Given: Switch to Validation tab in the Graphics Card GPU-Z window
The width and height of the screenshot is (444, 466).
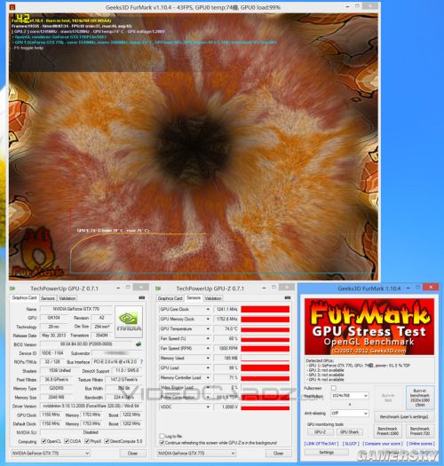Looking at the screenshot, I should point(67,298).
